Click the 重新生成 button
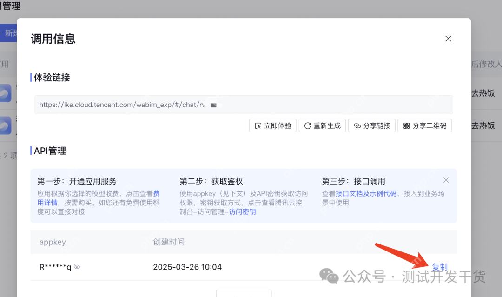The width and height of the screenshot is (502, 297). 322,125
